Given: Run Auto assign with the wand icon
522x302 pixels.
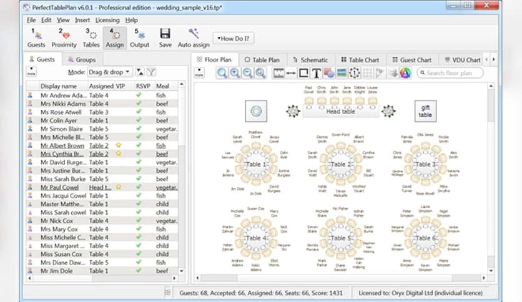Looking at the screenshot, I should (194, 38).
